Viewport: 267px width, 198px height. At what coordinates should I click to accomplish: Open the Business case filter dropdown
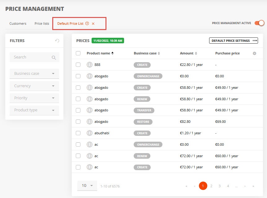[x=34, y=74]
